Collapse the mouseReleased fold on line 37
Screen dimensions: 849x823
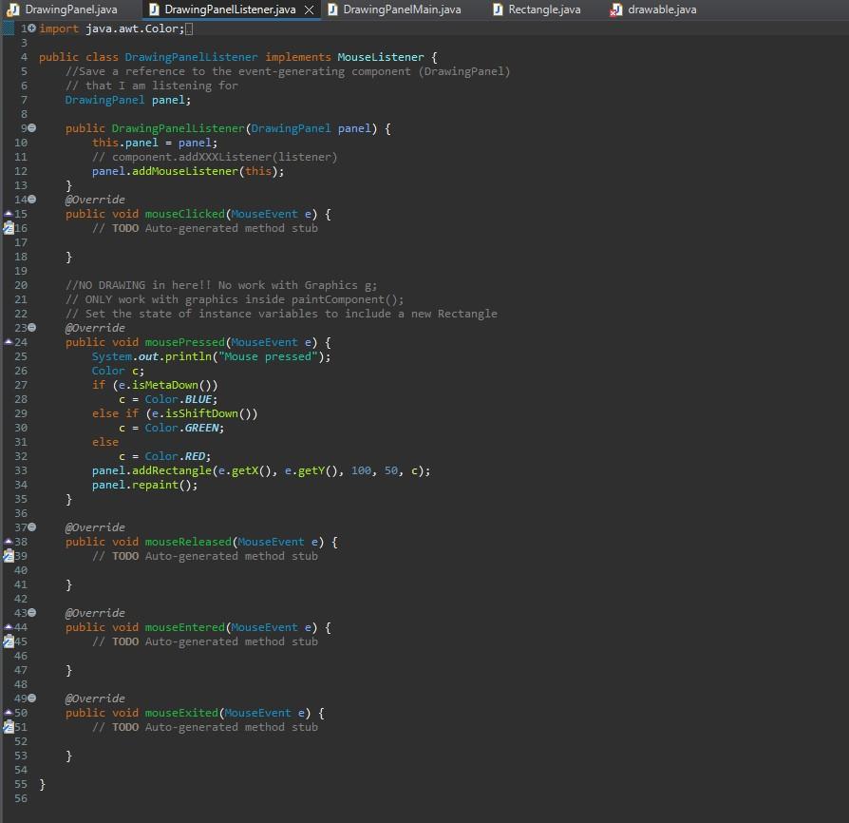32,526
